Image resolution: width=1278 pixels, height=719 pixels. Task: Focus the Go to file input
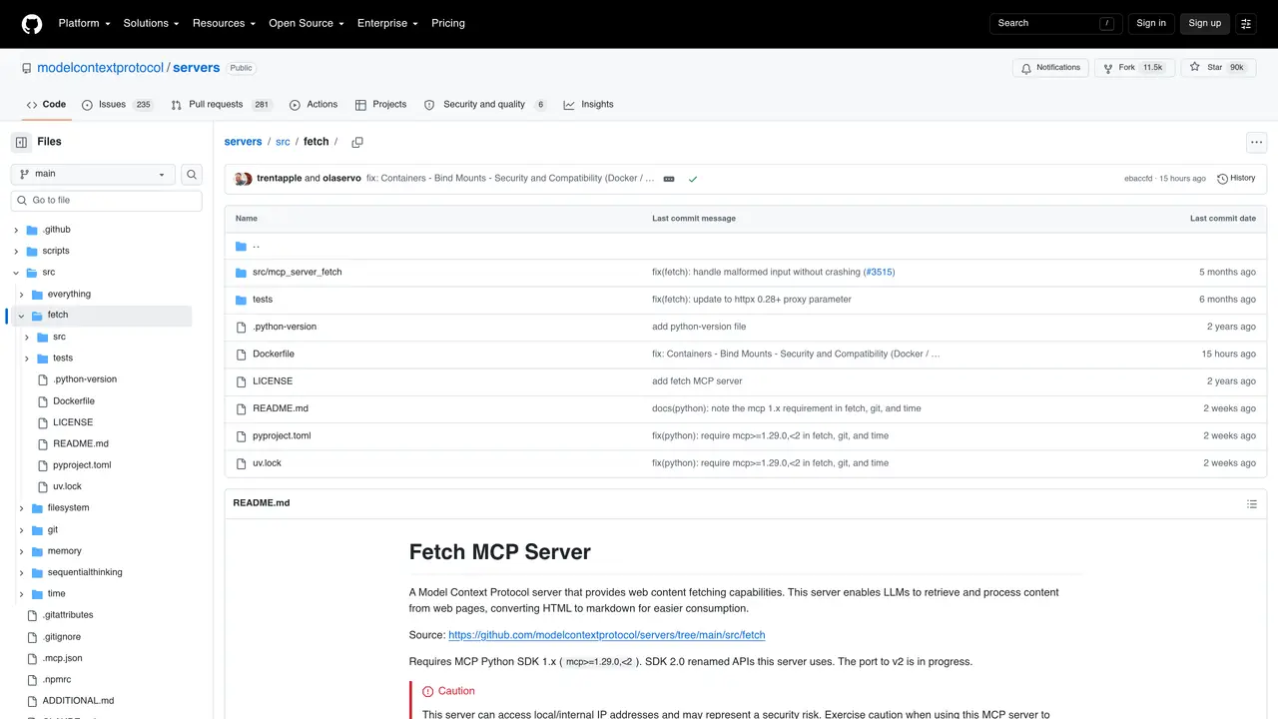106,201
